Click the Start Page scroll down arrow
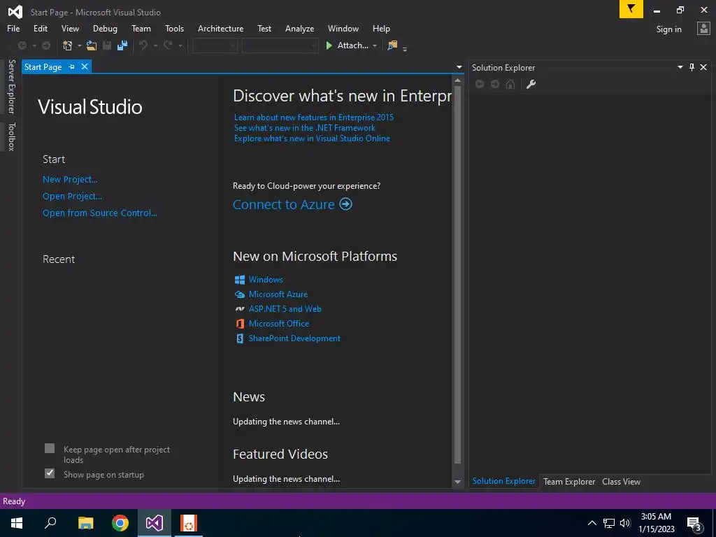The height and width of the screenshot is (537, 716). (457, 482)
